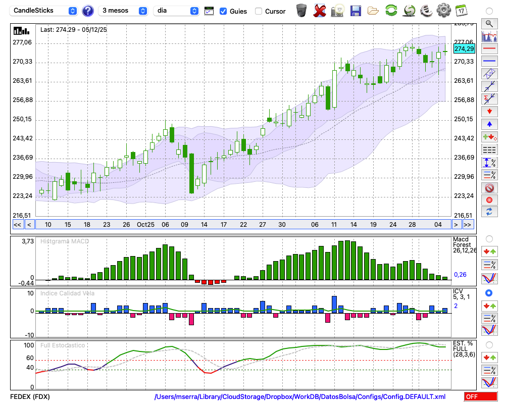Image resolution: width=505 pixels, height=404 pixels.
Task: Select the blue horizontal line tool
Action: pos(489,61)
